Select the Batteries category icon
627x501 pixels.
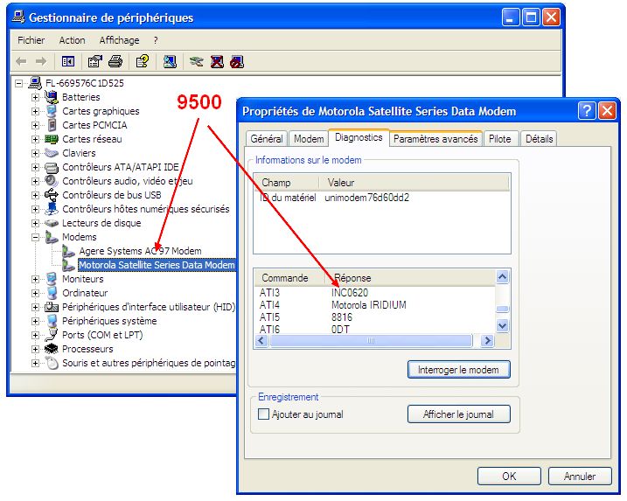(52, 97)
